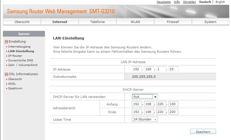Viewport: 231px width, 140px height.
Task: Click the Internet sidebar header
Action: 24,34
